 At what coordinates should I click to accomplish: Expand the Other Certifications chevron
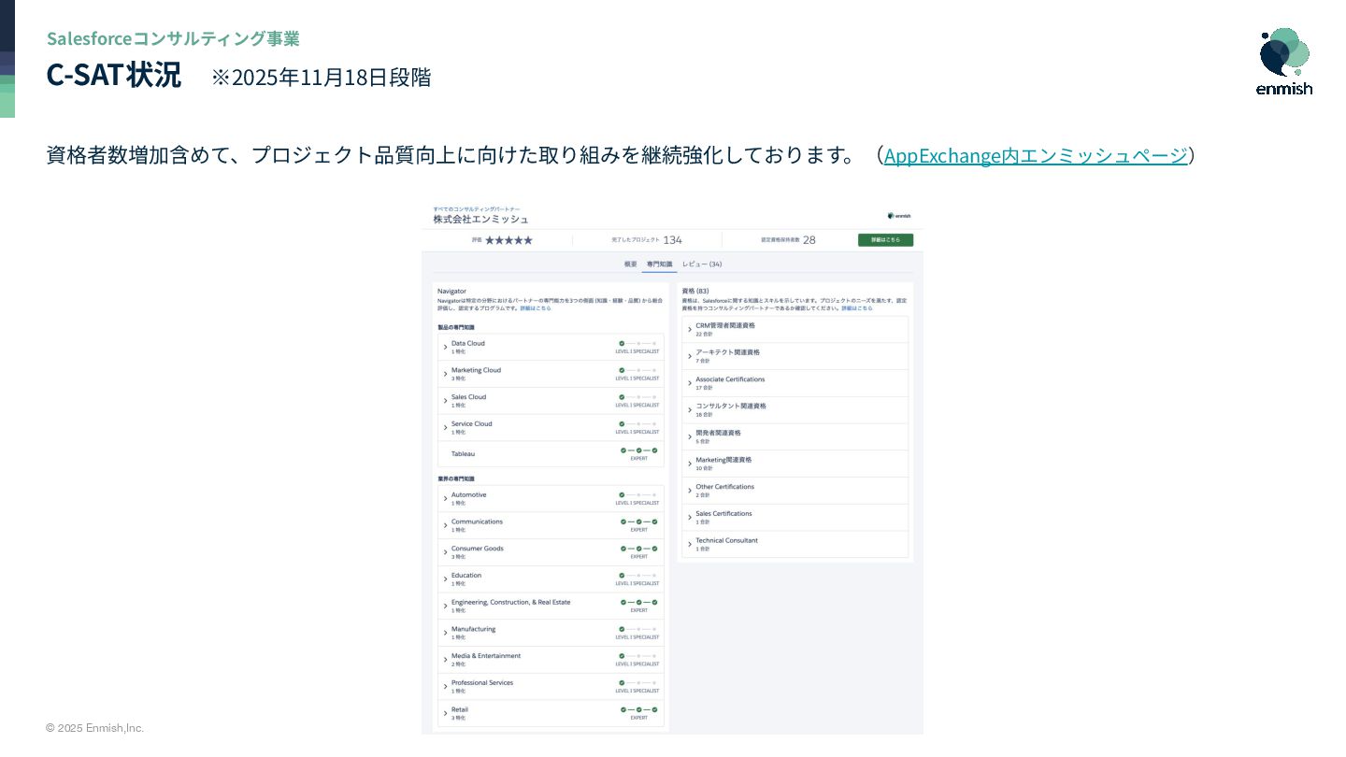tap(690, 491)
